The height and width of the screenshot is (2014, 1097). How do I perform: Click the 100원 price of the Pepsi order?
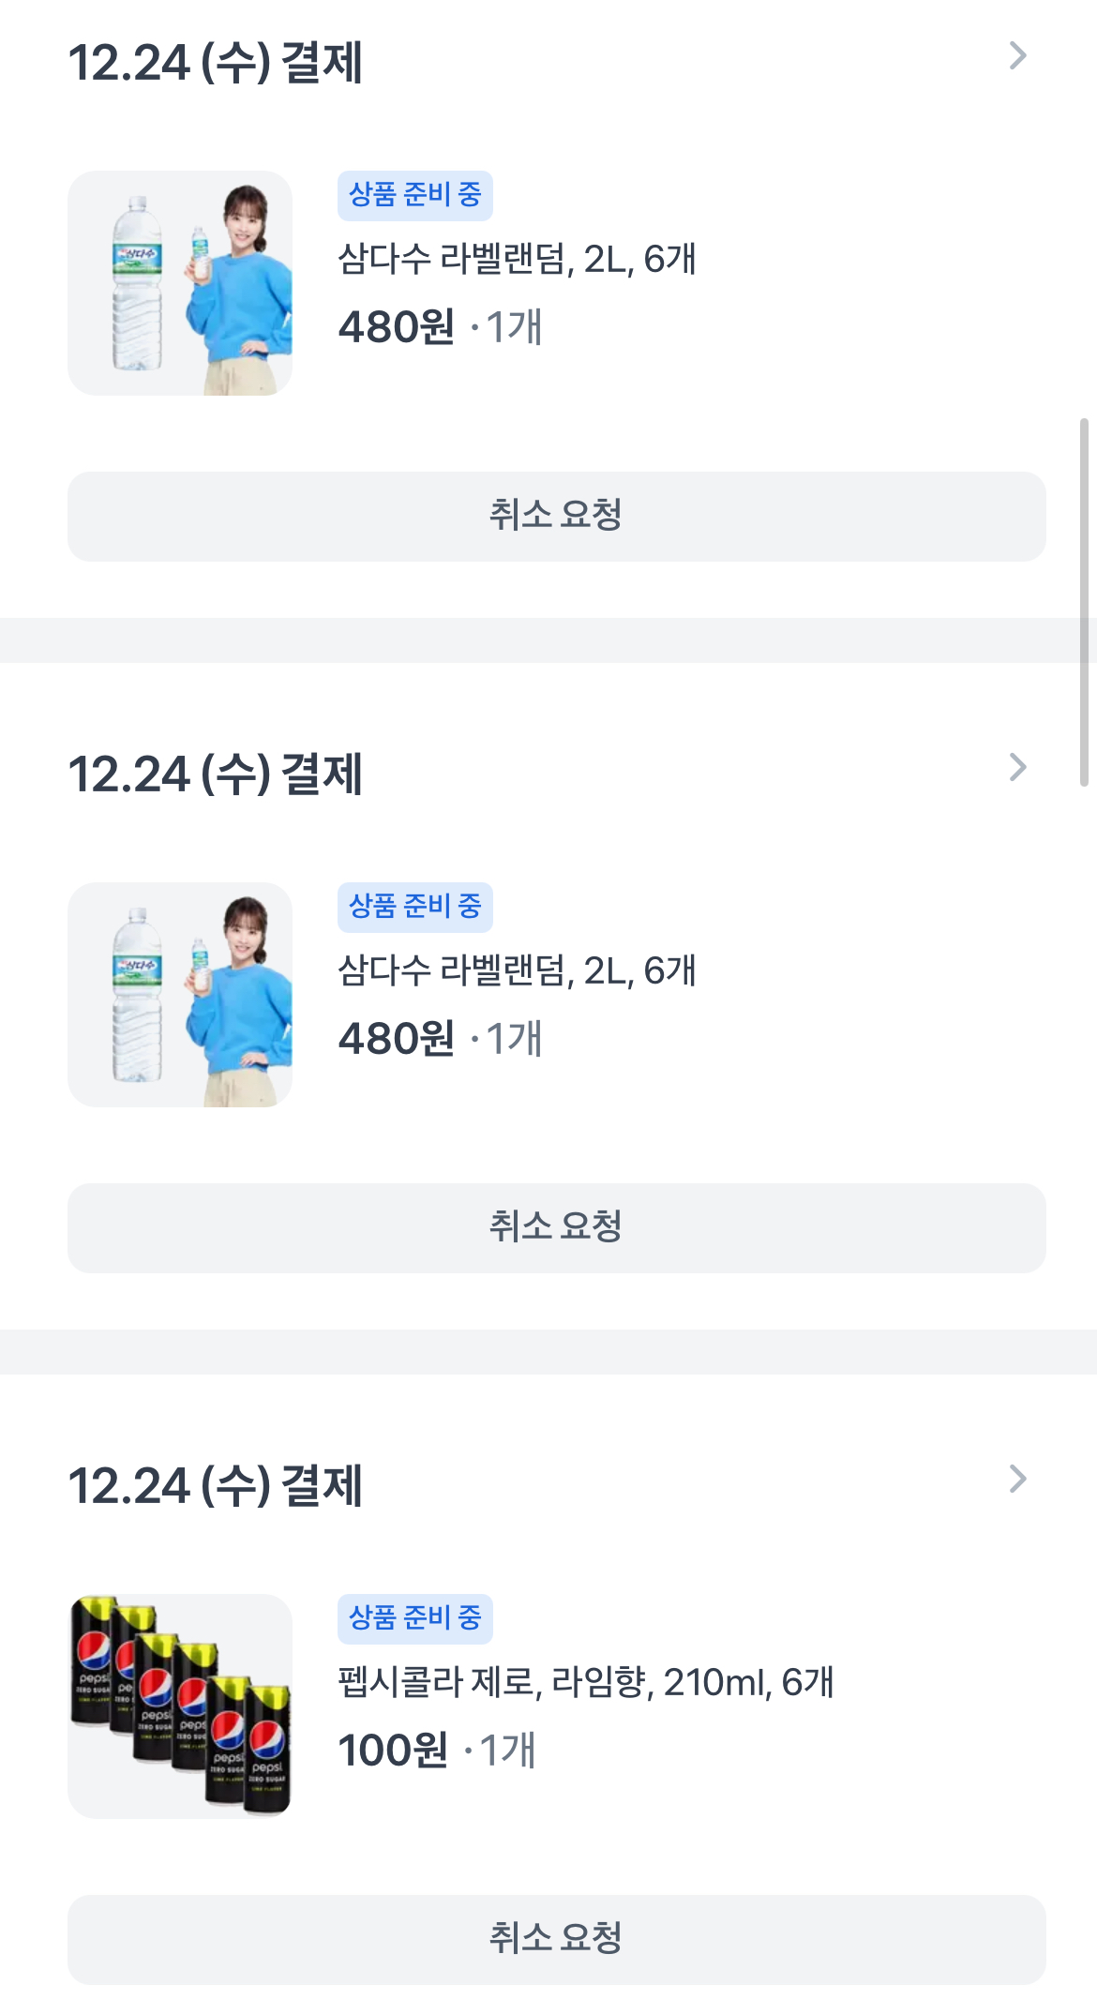coord(393,1751)
